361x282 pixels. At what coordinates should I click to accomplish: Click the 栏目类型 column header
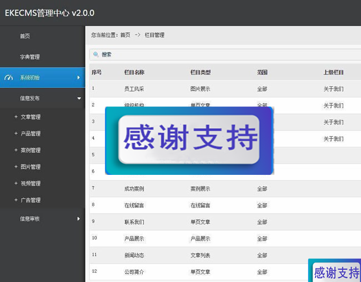pos(200,72)
